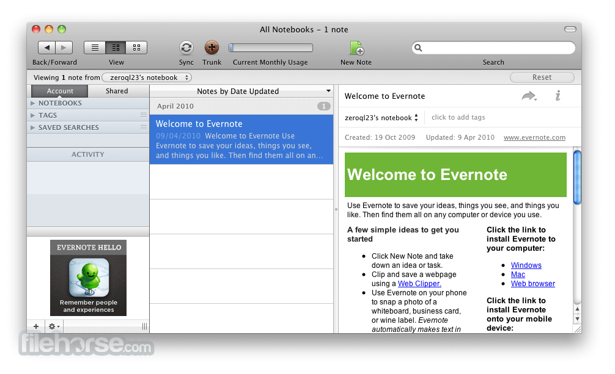
Task: Click the scrollbar down arrow
Action: (577, 318)
